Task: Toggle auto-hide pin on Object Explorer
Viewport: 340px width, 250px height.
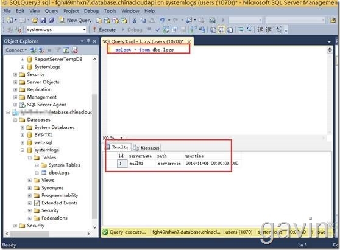Action: 88,41
